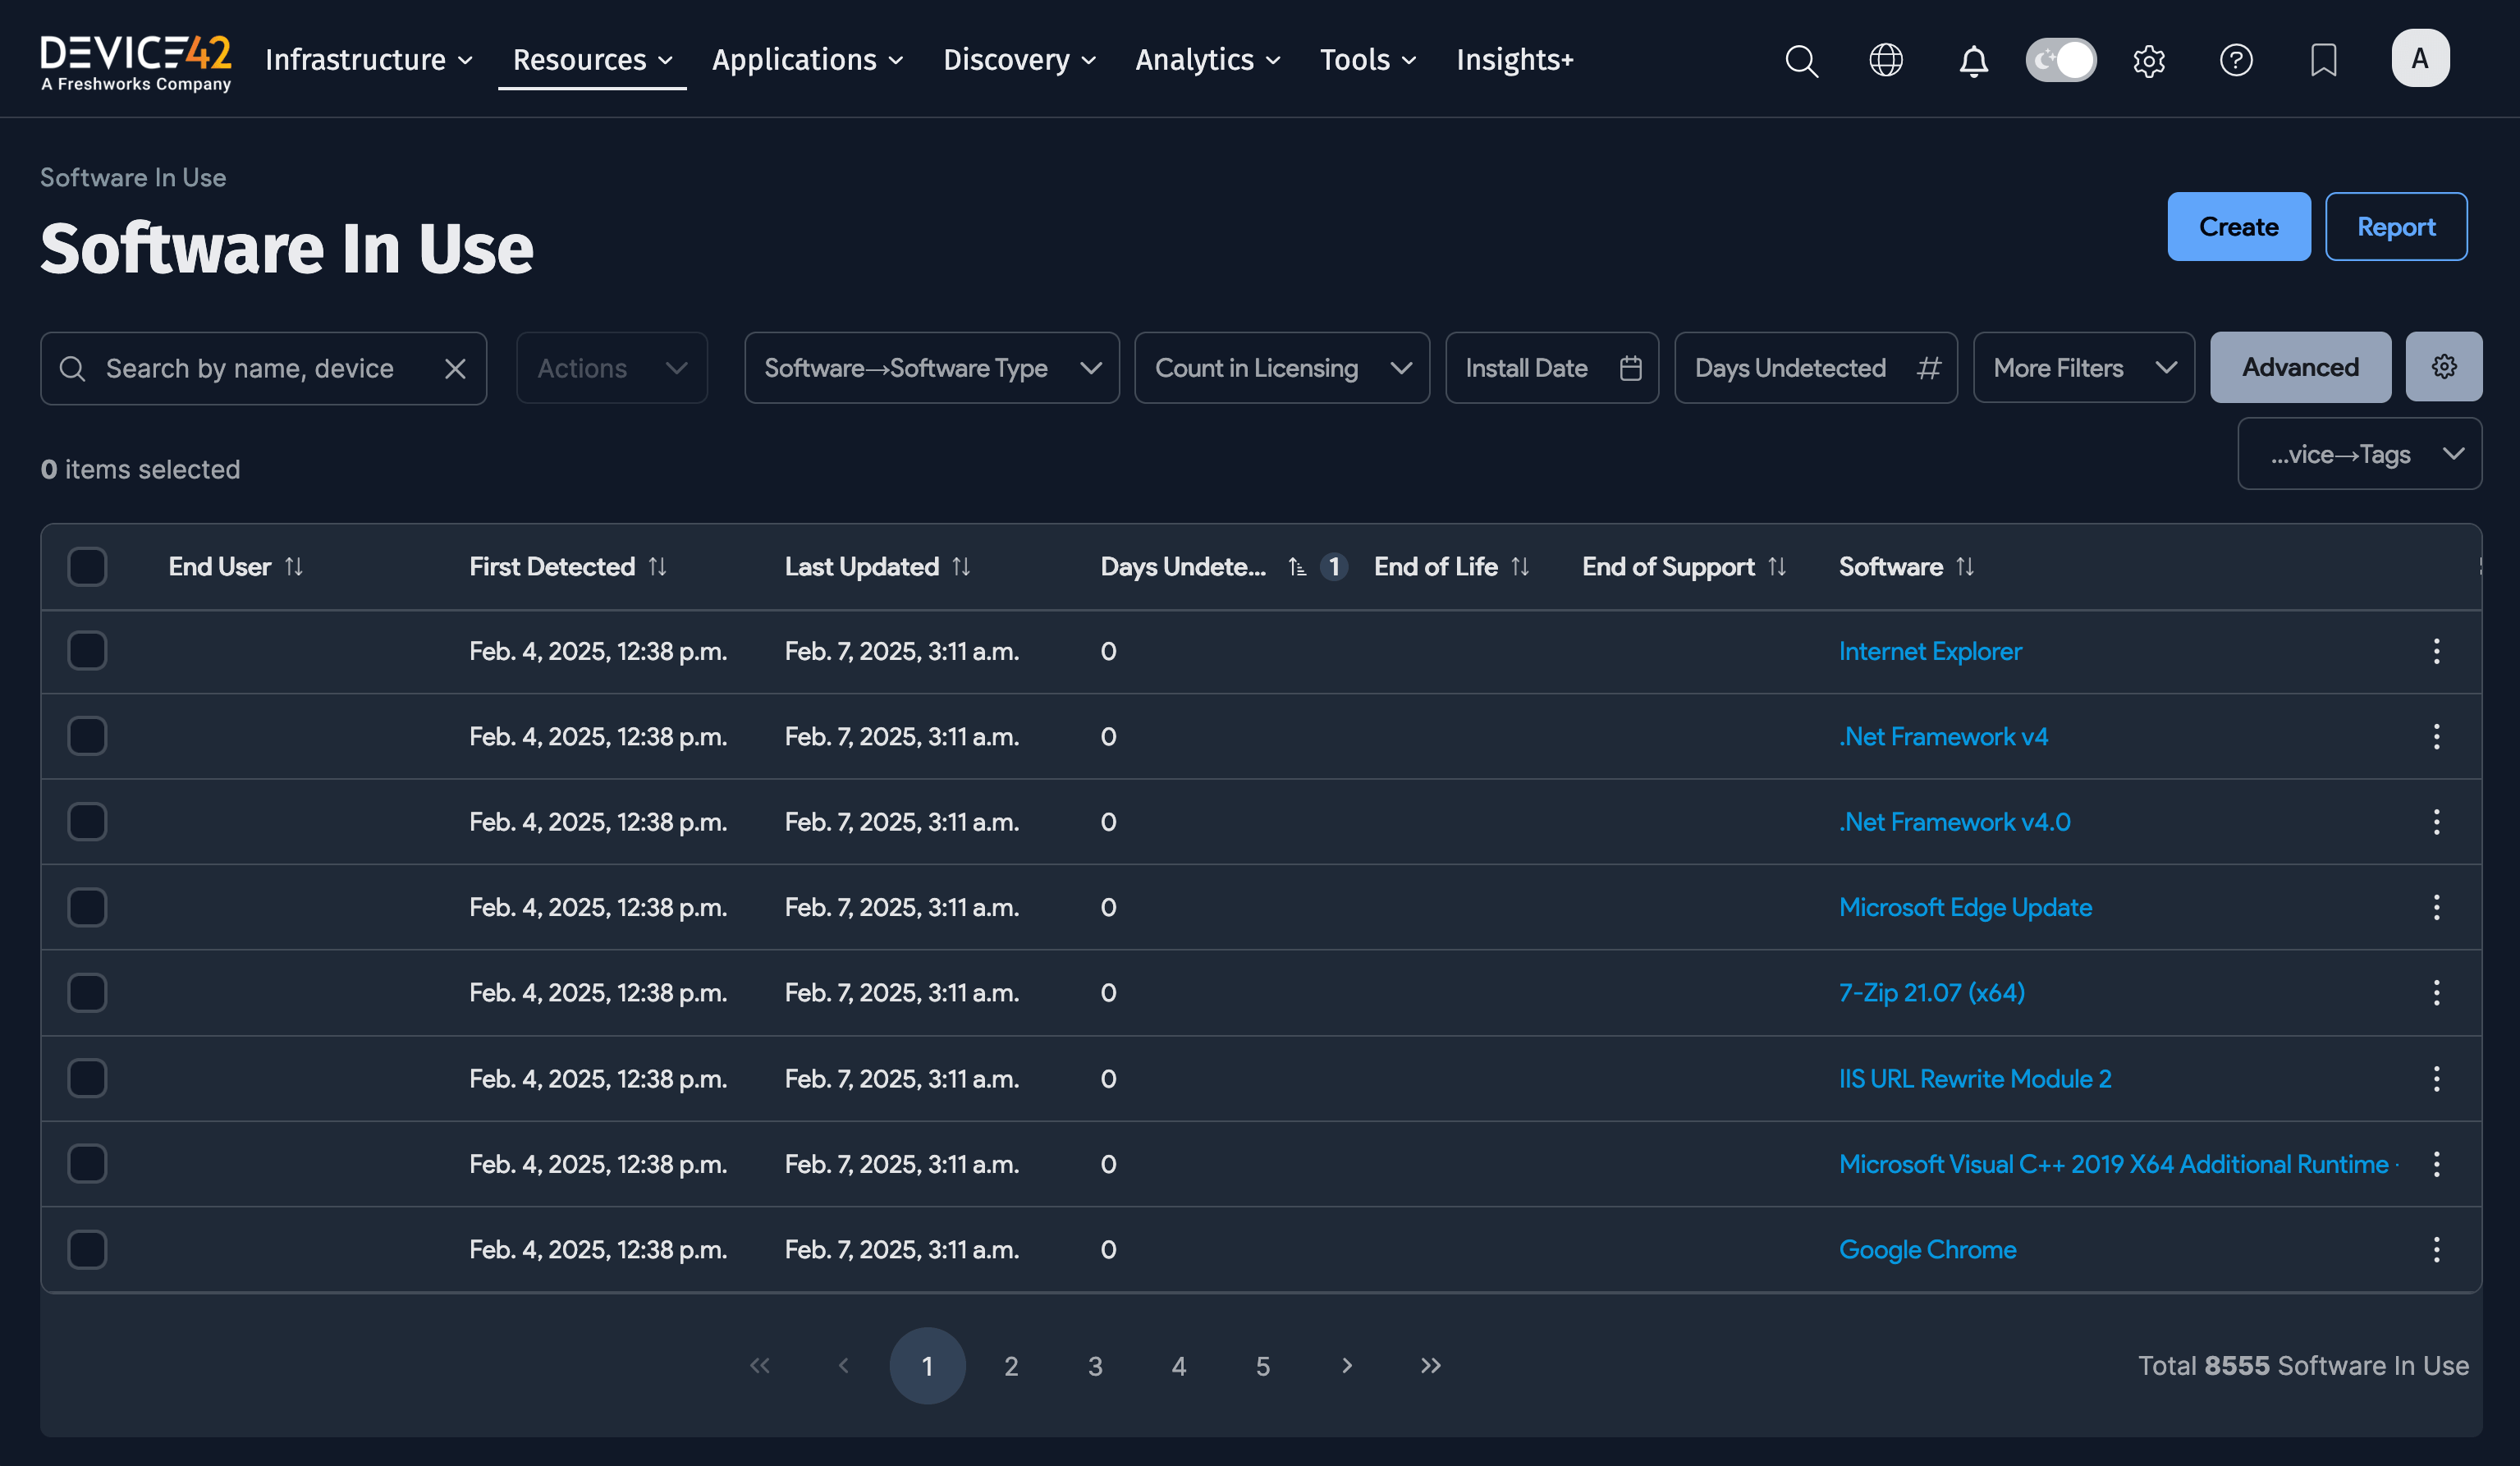2520x1466 pixels.
Task: Open the ...vice→Tags dropdown
Action: (x=2360, y=454)
